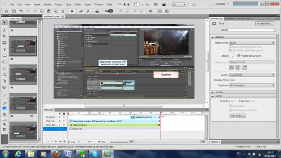The image size is (281, 158).
Task: Play the timeline with play button
Action: 56,142
